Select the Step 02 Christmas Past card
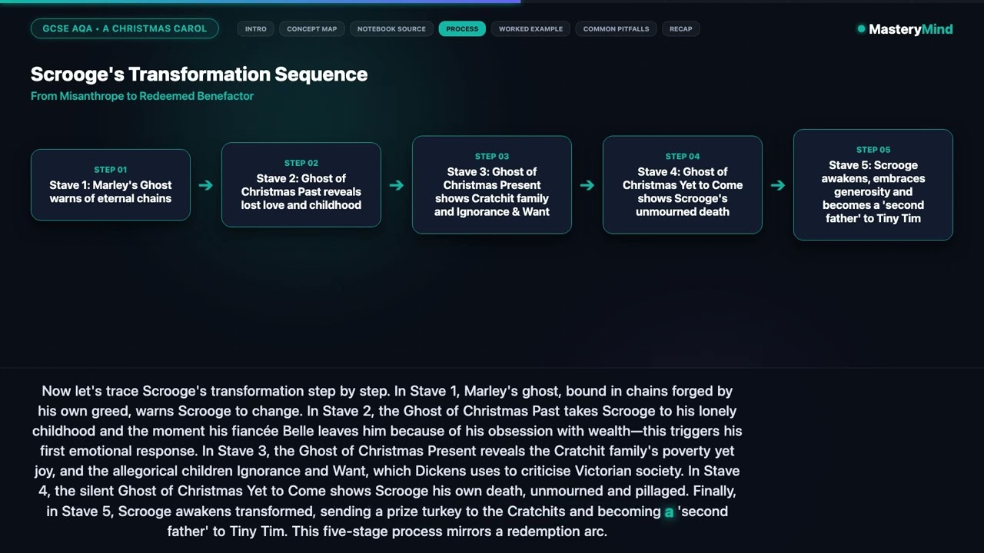 click(x=301, y=185)
